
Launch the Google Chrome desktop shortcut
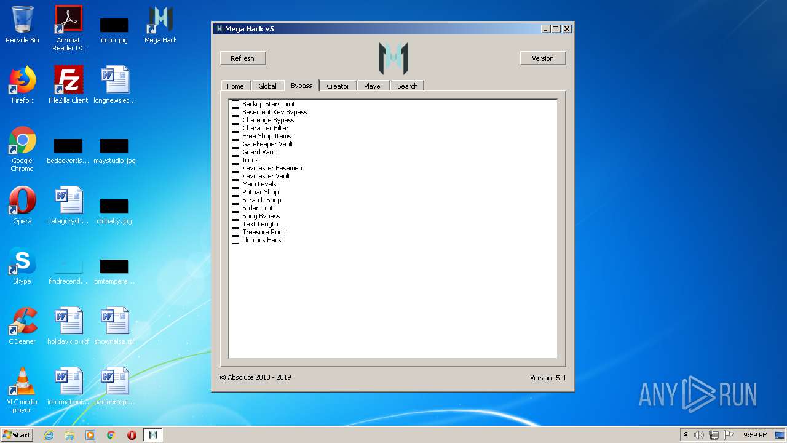[x=22, y=149]
